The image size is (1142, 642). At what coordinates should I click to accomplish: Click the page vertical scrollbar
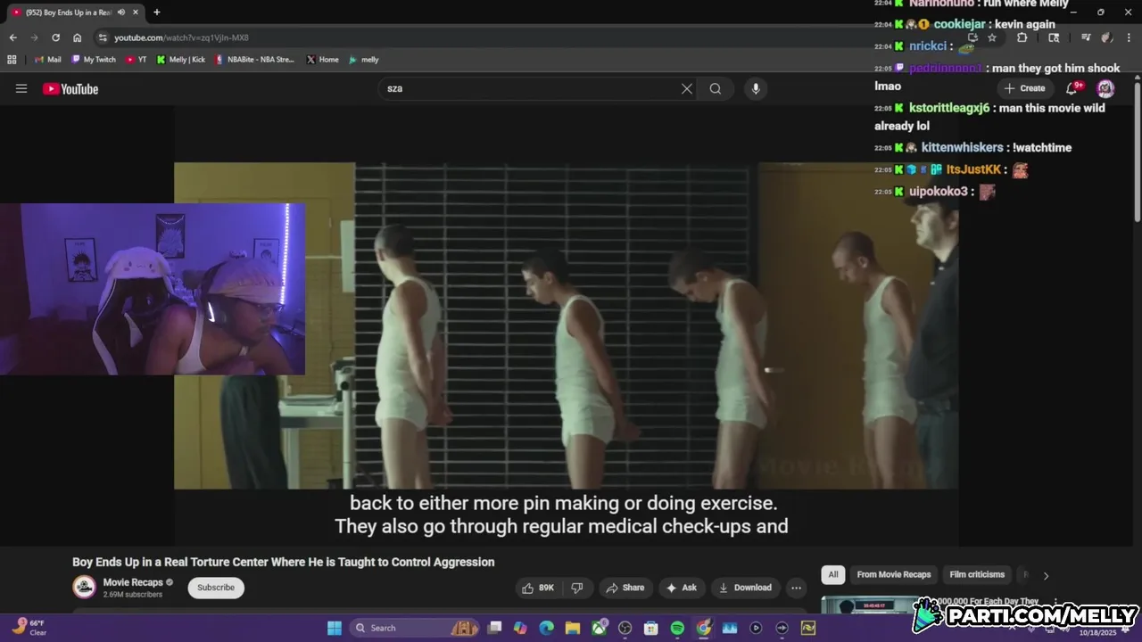[1138, 152]
